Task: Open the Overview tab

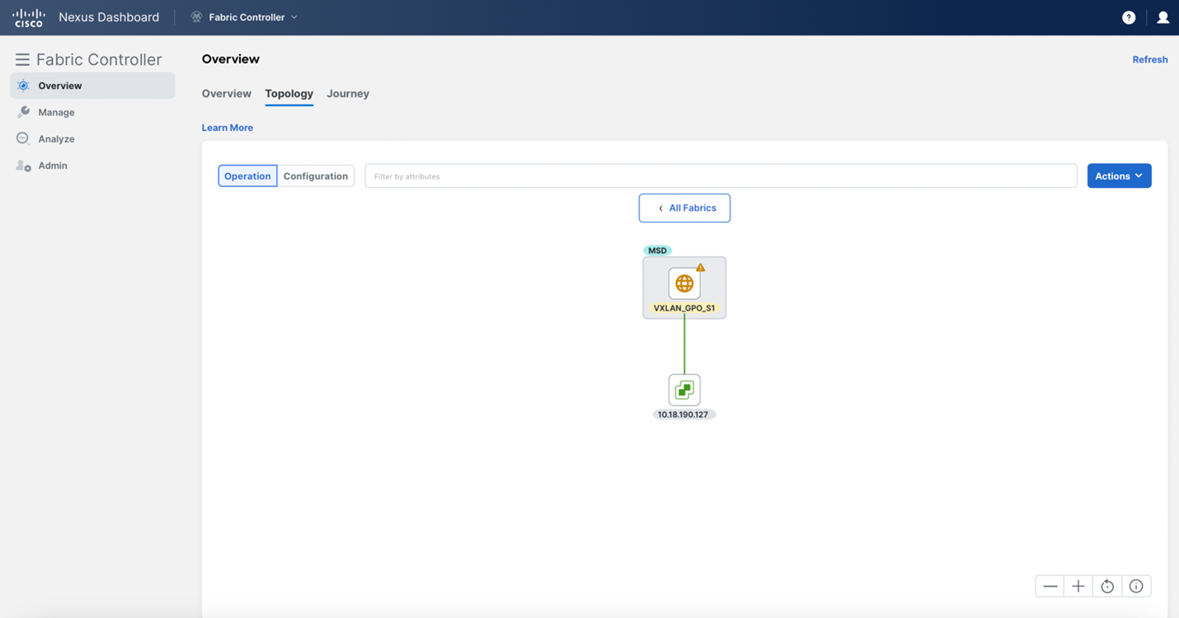Action: (227, 94)
